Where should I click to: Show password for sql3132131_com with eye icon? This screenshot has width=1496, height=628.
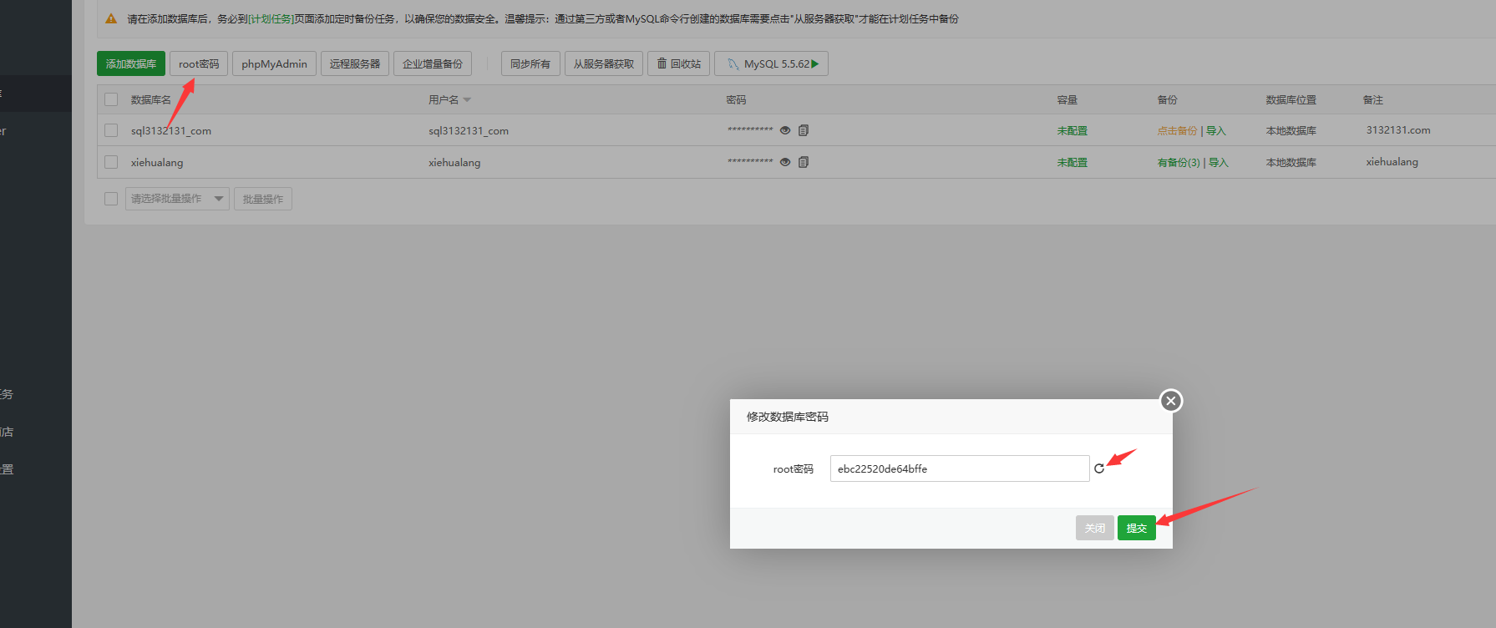pos(785,130)
